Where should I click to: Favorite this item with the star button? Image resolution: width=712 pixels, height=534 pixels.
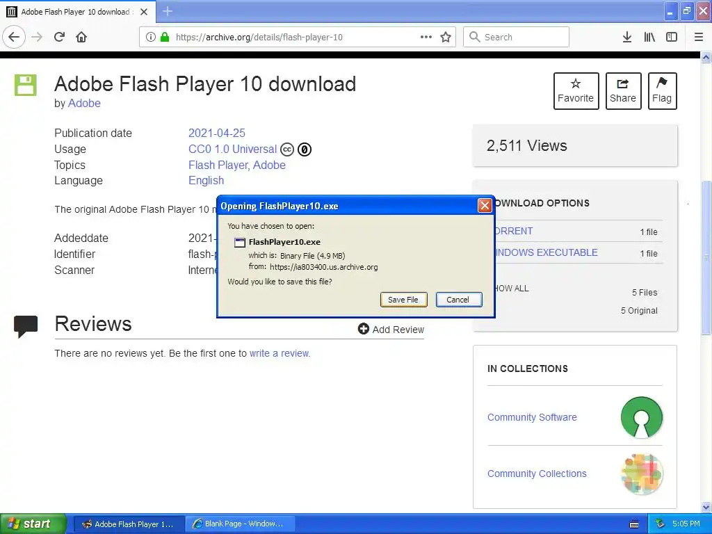[576, 91]
